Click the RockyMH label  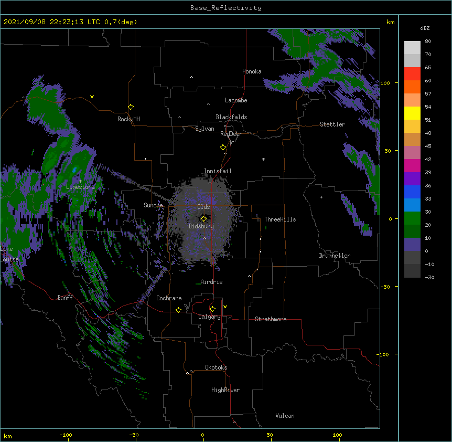[128, 119]
